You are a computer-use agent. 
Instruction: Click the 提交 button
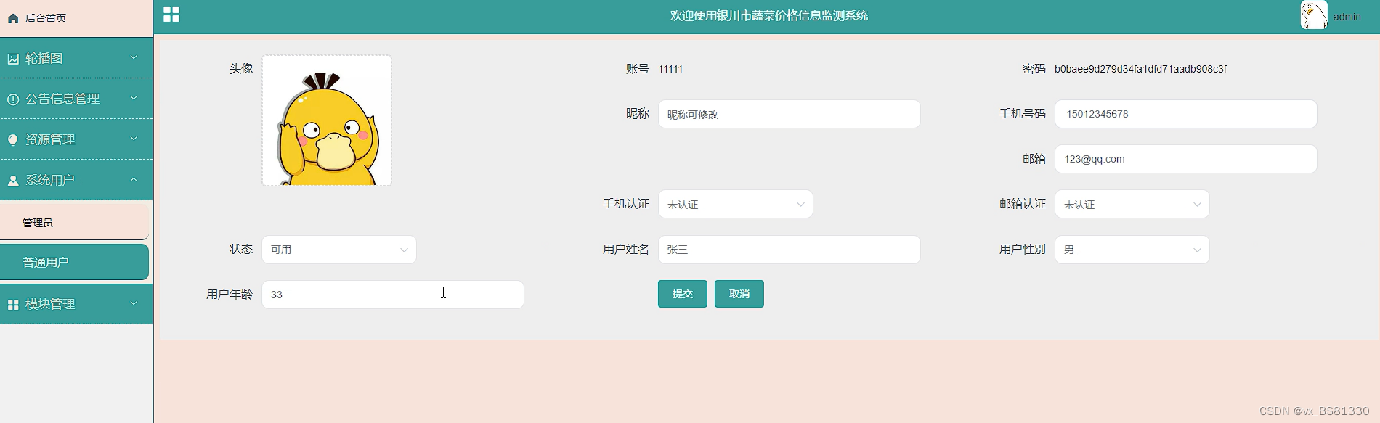[x=683, y=294]
